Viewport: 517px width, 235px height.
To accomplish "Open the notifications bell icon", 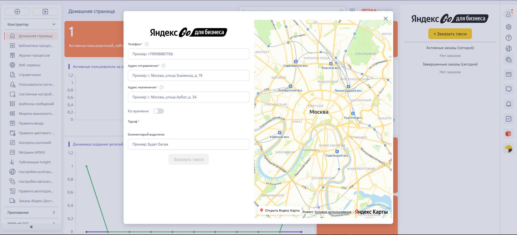I will (509, 104).
